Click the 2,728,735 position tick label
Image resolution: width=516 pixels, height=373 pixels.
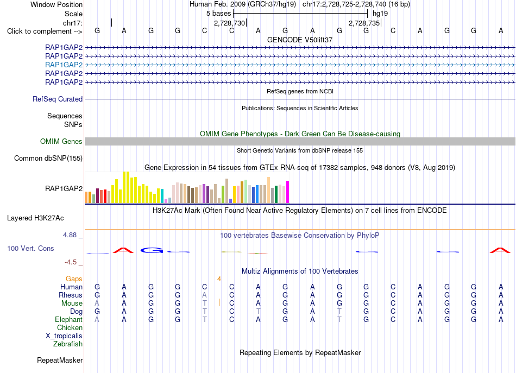[364, 23]
